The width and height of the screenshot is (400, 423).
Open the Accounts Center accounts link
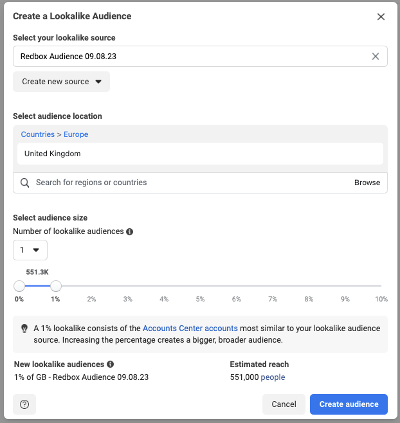point(190,328)
